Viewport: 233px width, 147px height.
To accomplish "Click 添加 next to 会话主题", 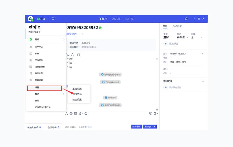I will 90,127.
